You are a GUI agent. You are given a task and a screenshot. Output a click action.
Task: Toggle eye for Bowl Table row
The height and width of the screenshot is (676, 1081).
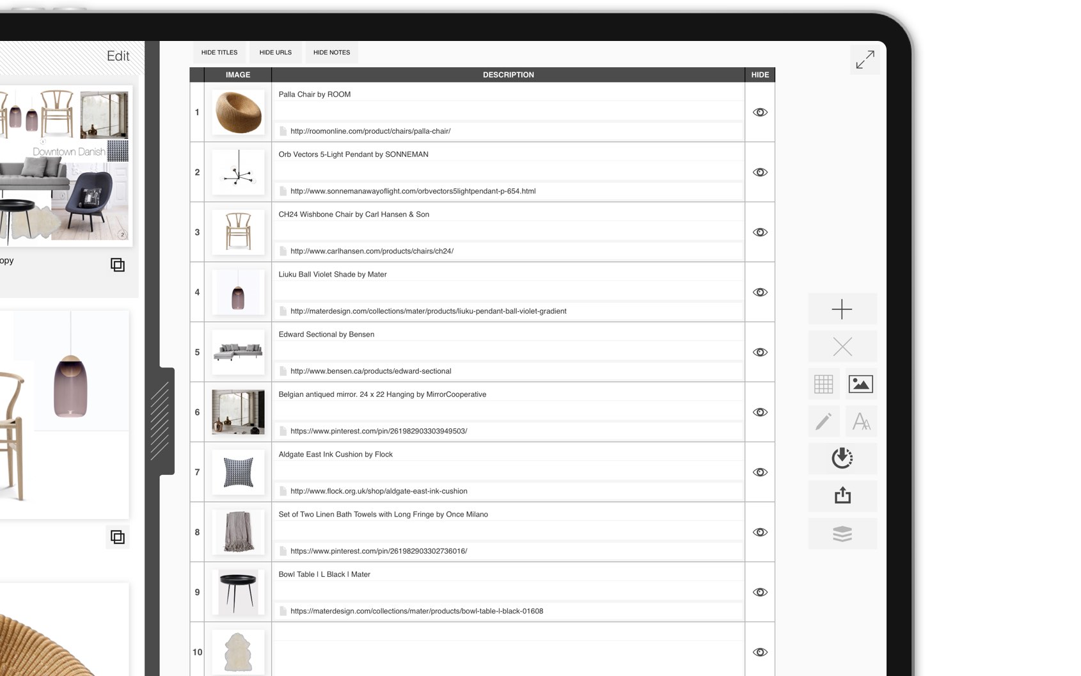[760, 592]
